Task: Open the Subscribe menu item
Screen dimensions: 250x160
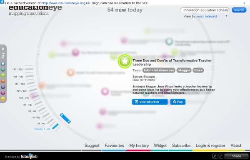Action: click(181, 145)
